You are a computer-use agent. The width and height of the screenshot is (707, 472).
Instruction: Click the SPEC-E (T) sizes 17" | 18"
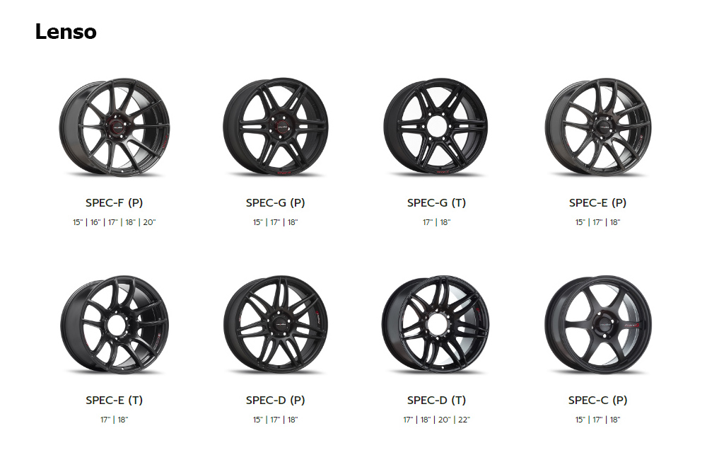(x=114, y=420)
